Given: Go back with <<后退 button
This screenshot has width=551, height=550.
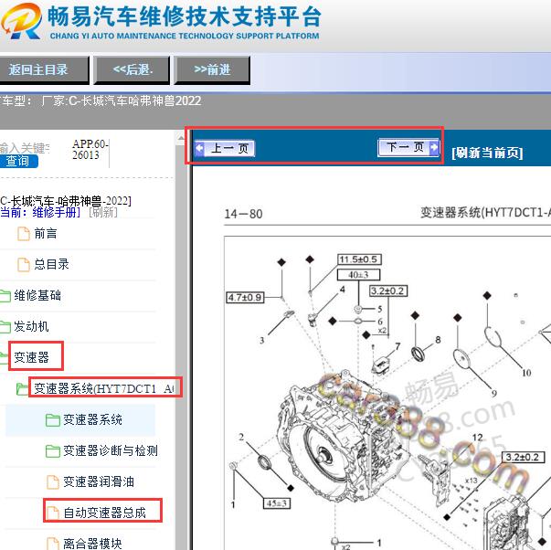Looking at the screenshot, I should (x=132, y=70).
